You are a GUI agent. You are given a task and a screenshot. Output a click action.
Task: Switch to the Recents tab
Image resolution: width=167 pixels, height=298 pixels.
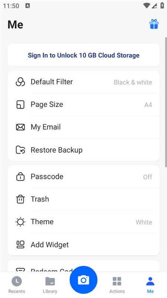tap(17, 285)
